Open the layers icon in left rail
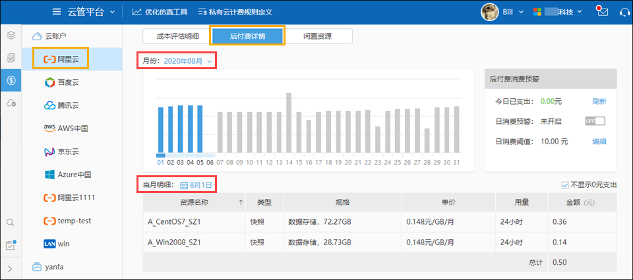This screenshot has height=280, width=633. point(11,35)
